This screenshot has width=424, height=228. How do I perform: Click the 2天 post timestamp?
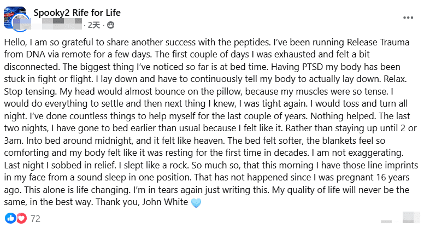click(x=95, y=25)
